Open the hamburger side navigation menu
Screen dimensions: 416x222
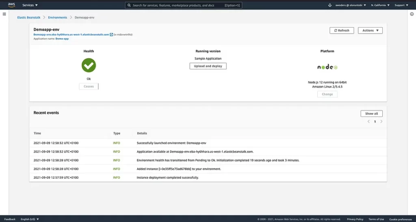pyautogui.click(x=4, y=14)
